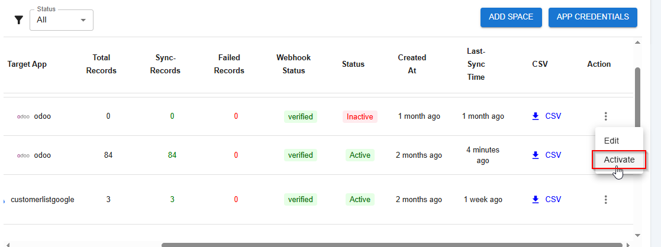661x247 pixels.
Task: Click the scroll-down arrow of the table
Action: coord(637,235)
